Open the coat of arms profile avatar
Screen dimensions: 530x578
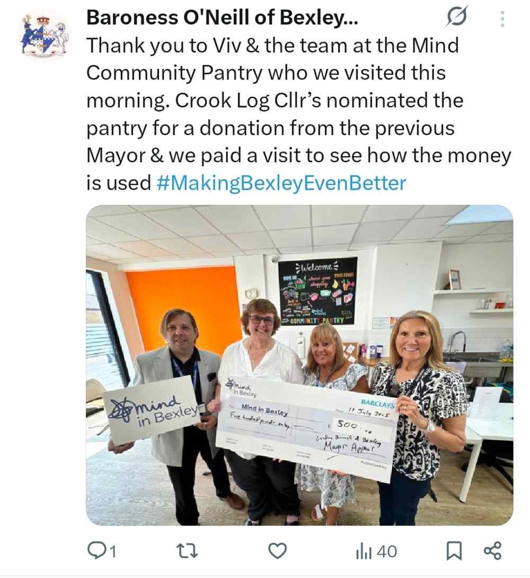point(44,36)
